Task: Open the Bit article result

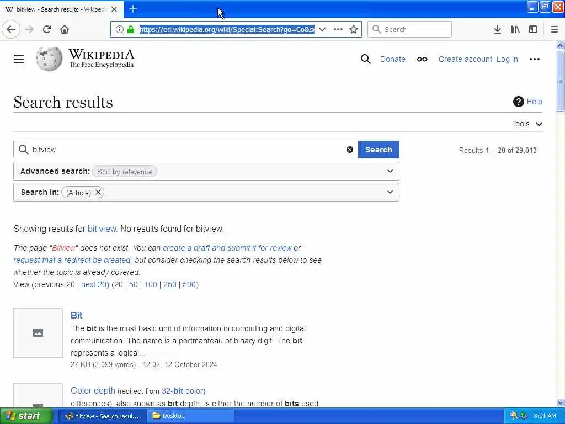Action: [76, 315]
